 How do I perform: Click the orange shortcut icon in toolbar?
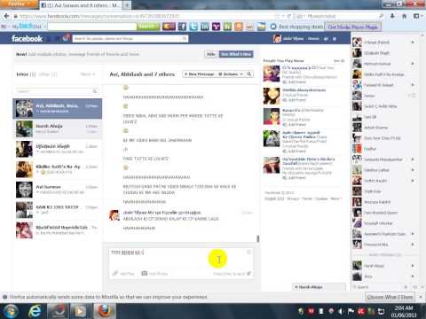coord(239,27)
